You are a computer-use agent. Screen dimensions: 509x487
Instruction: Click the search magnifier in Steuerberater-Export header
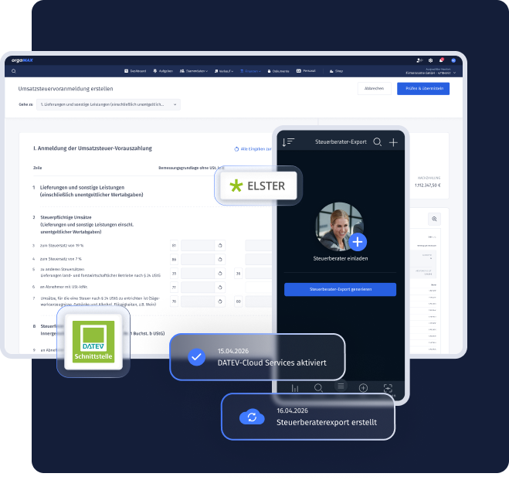[377, 142]
